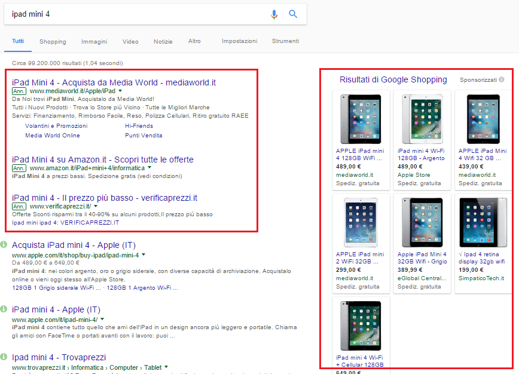Image resolution: width=519 pixels, height=374 pixels.
Task: Open the Altro menu
Action: point(194,41)
